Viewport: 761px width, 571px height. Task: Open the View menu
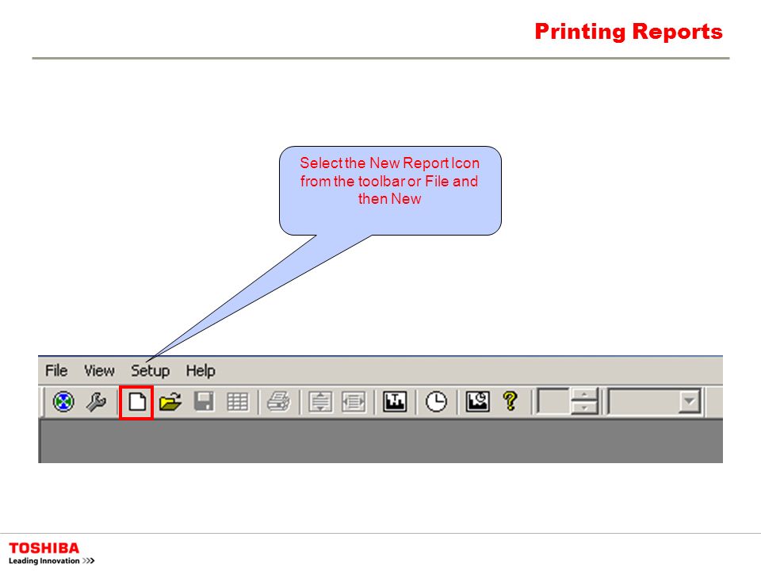point(99,370)
